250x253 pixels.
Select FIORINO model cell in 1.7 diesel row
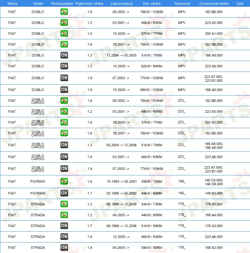[38, 193]
